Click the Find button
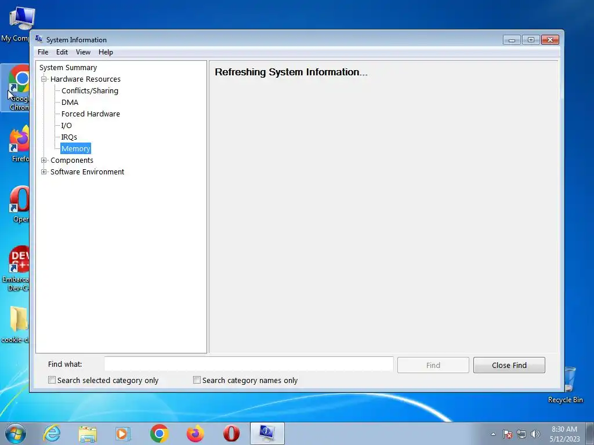 [433, 365]
